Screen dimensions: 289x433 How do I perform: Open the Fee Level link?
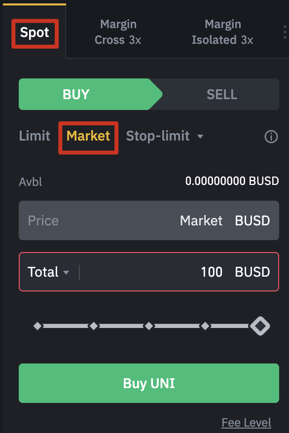coord(247,423)
